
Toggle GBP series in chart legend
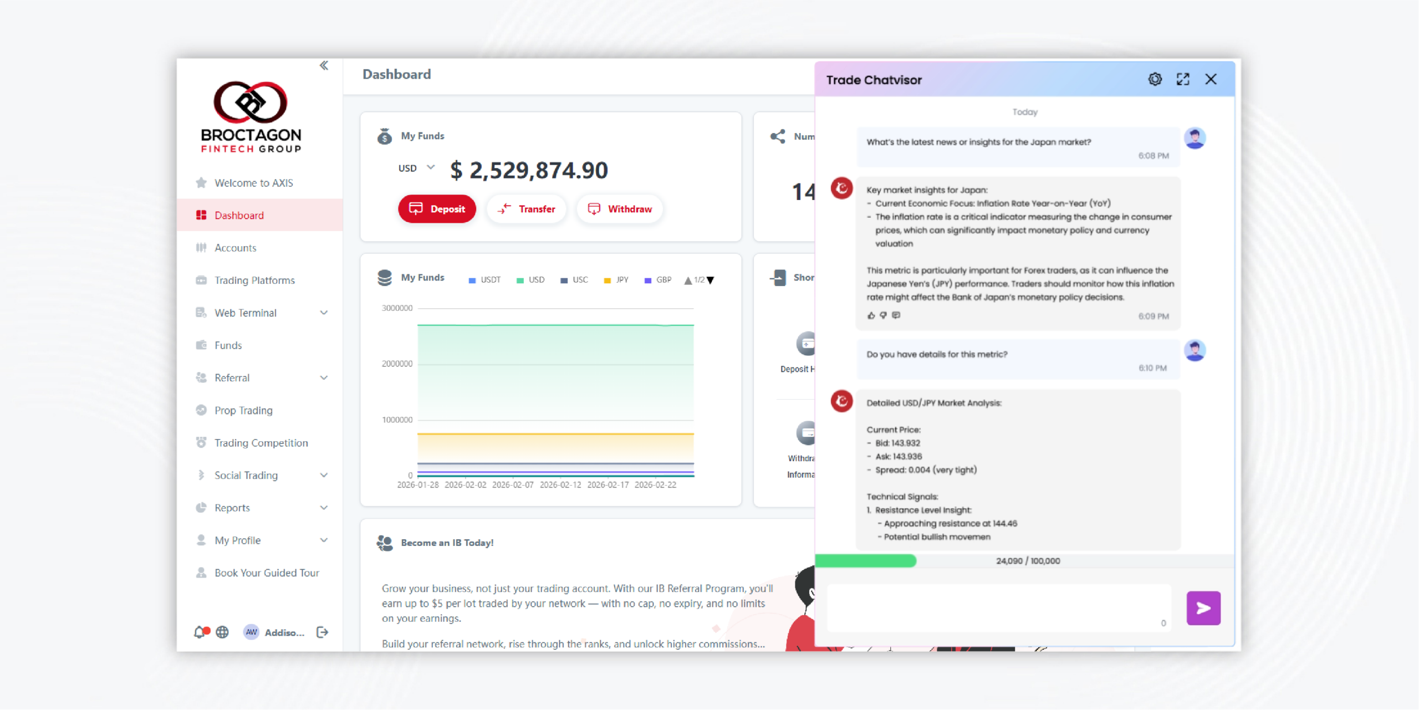(x=658, y=280)
